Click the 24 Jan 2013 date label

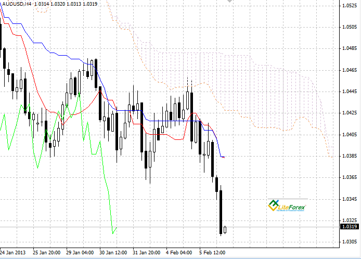tap(13, 253)
